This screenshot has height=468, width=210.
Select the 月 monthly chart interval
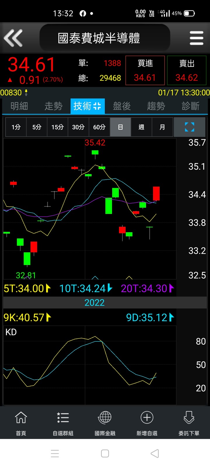pyautogui.click(x=162, y=127)
